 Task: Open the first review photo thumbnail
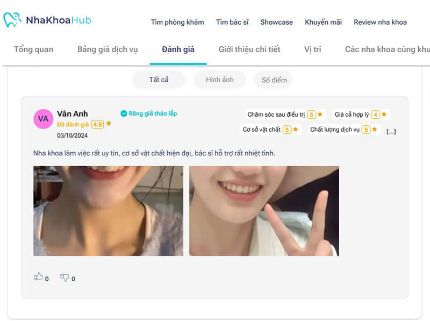click(109, 211)
